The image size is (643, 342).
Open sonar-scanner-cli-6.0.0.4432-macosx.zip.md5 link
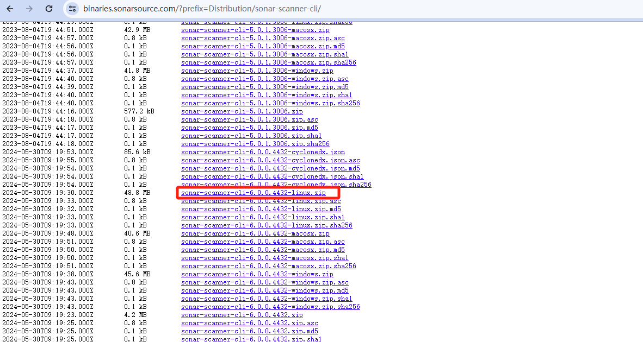click(x=263, y=250)
